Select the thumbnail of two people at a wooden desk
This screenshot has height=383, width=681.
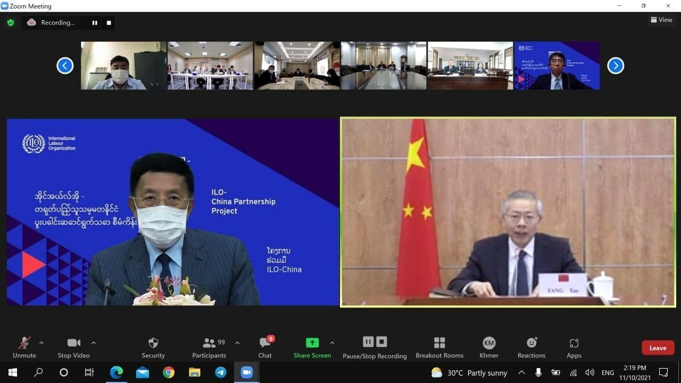[470, 65]
